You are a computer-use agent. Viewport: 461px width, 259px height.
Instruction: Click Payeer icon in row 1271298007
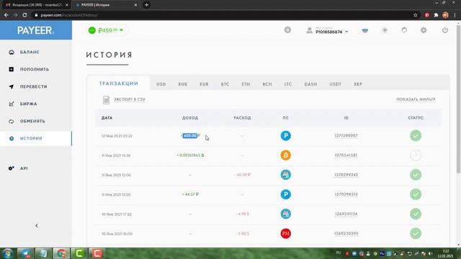[x=285, y=136]
